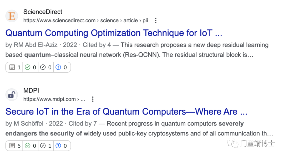Image resolution: width=284 pixels, height=156 pixels.
Task: Click green supporting checkmark icon in MDPI result
Action: click(28, 146)
